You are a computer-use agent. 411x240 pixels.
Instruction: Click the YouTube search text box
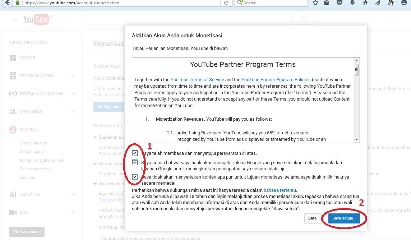point(188,19)
